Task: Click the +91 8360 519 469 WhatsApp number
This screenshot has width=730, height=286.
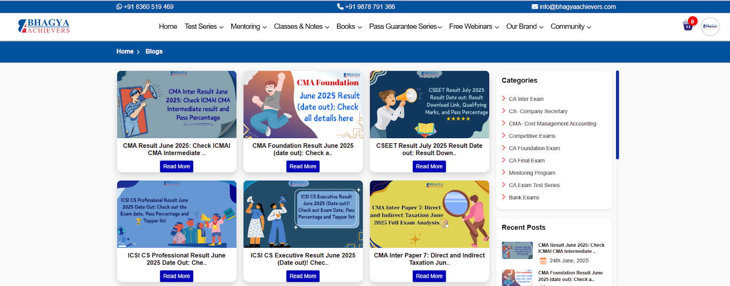Action: 148,7
